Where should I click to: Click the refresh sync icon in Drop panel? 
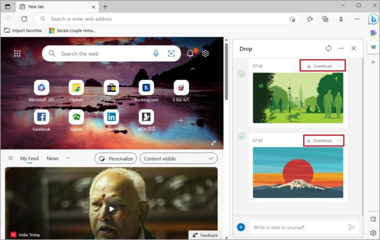[x=328, y=48]
